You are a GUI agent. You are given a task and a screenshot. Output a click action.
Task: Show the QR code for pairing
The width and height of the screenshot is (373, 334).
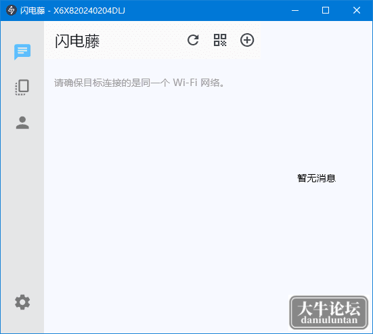point(220,40)
